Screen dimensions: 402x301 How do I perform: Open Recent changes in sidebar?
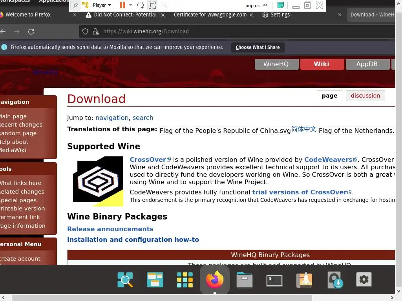[x=21, y=125]
